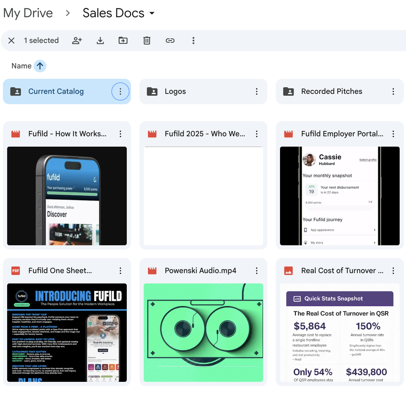Viewport: 406px width, 398px height.
Task: Open blank thumbnail of Fufild 2025 video
Action: [x=203, y=196]
